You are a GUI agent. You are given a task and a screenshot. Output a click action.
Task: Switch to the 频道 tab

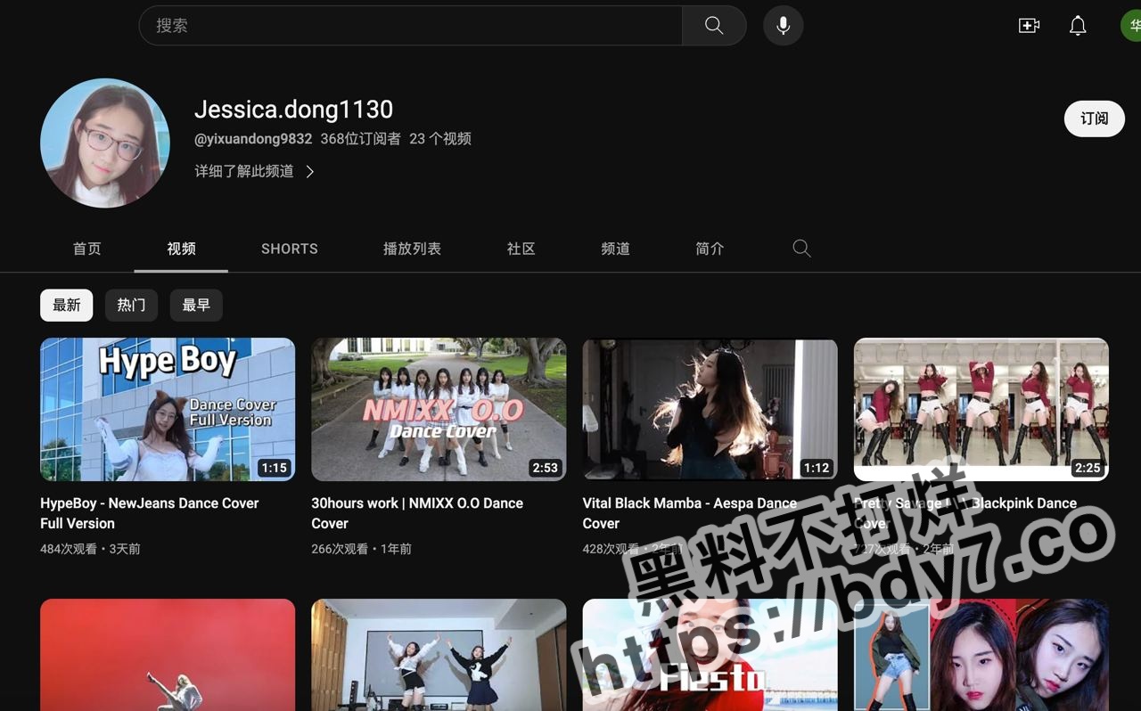pyautogui.click(x=616, y=249)
